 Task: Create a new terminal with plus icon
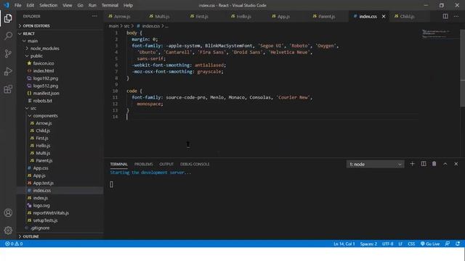point(412,164)
